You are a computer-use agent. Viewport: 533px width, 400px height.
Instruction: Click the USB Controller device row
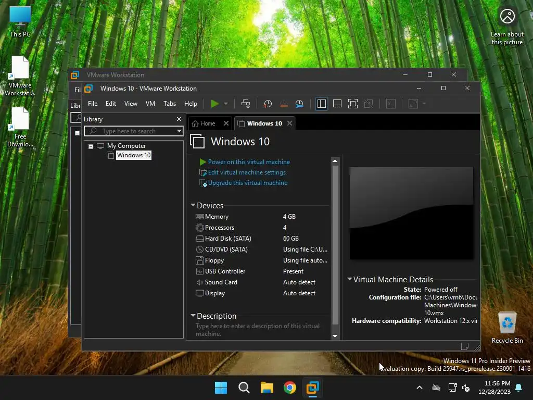pos(261,271)
